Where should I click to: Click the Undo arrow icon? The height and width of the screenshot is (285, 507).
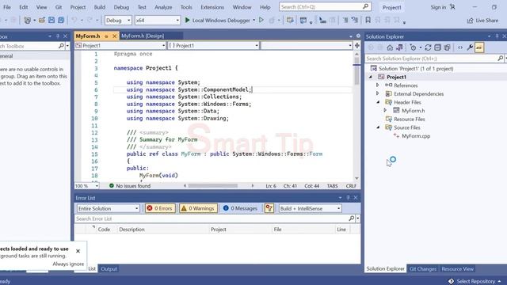point(74,20)
